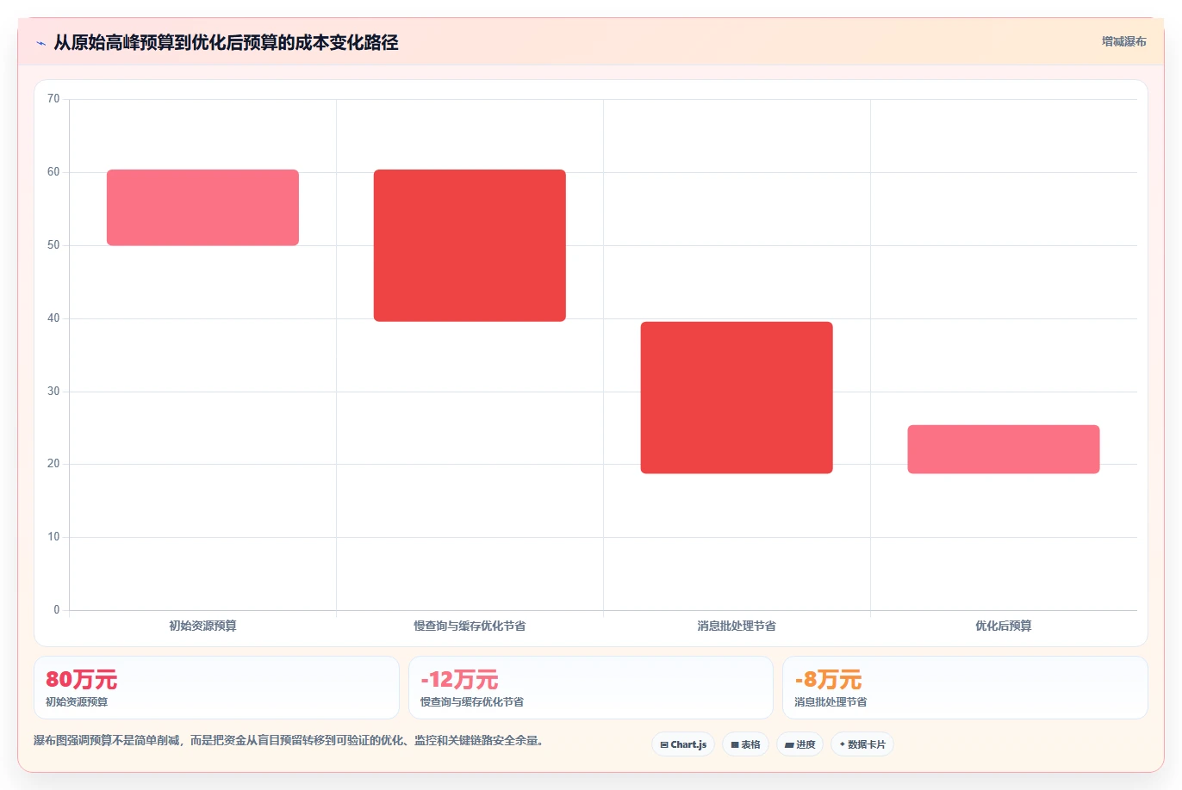Click the -12万元 stat card
1182x790 pixels.
[591, 688]
